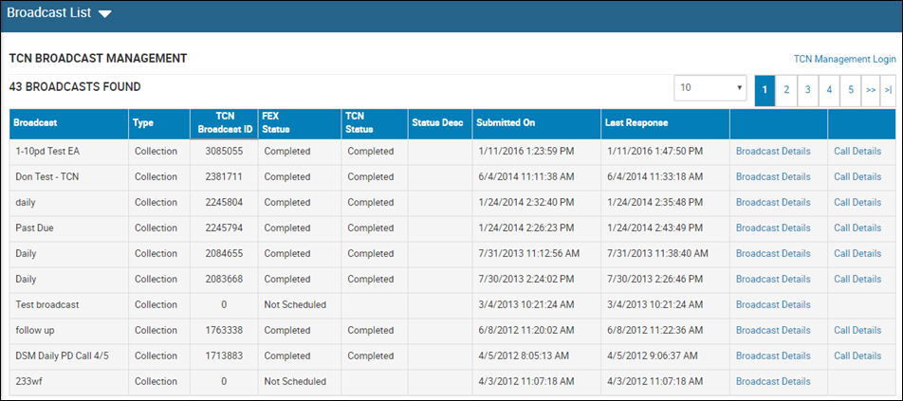Open Broadcast Details for 1-10pd Test EA
This screenshot has width=903, height=401.
(x=773, y=152)
